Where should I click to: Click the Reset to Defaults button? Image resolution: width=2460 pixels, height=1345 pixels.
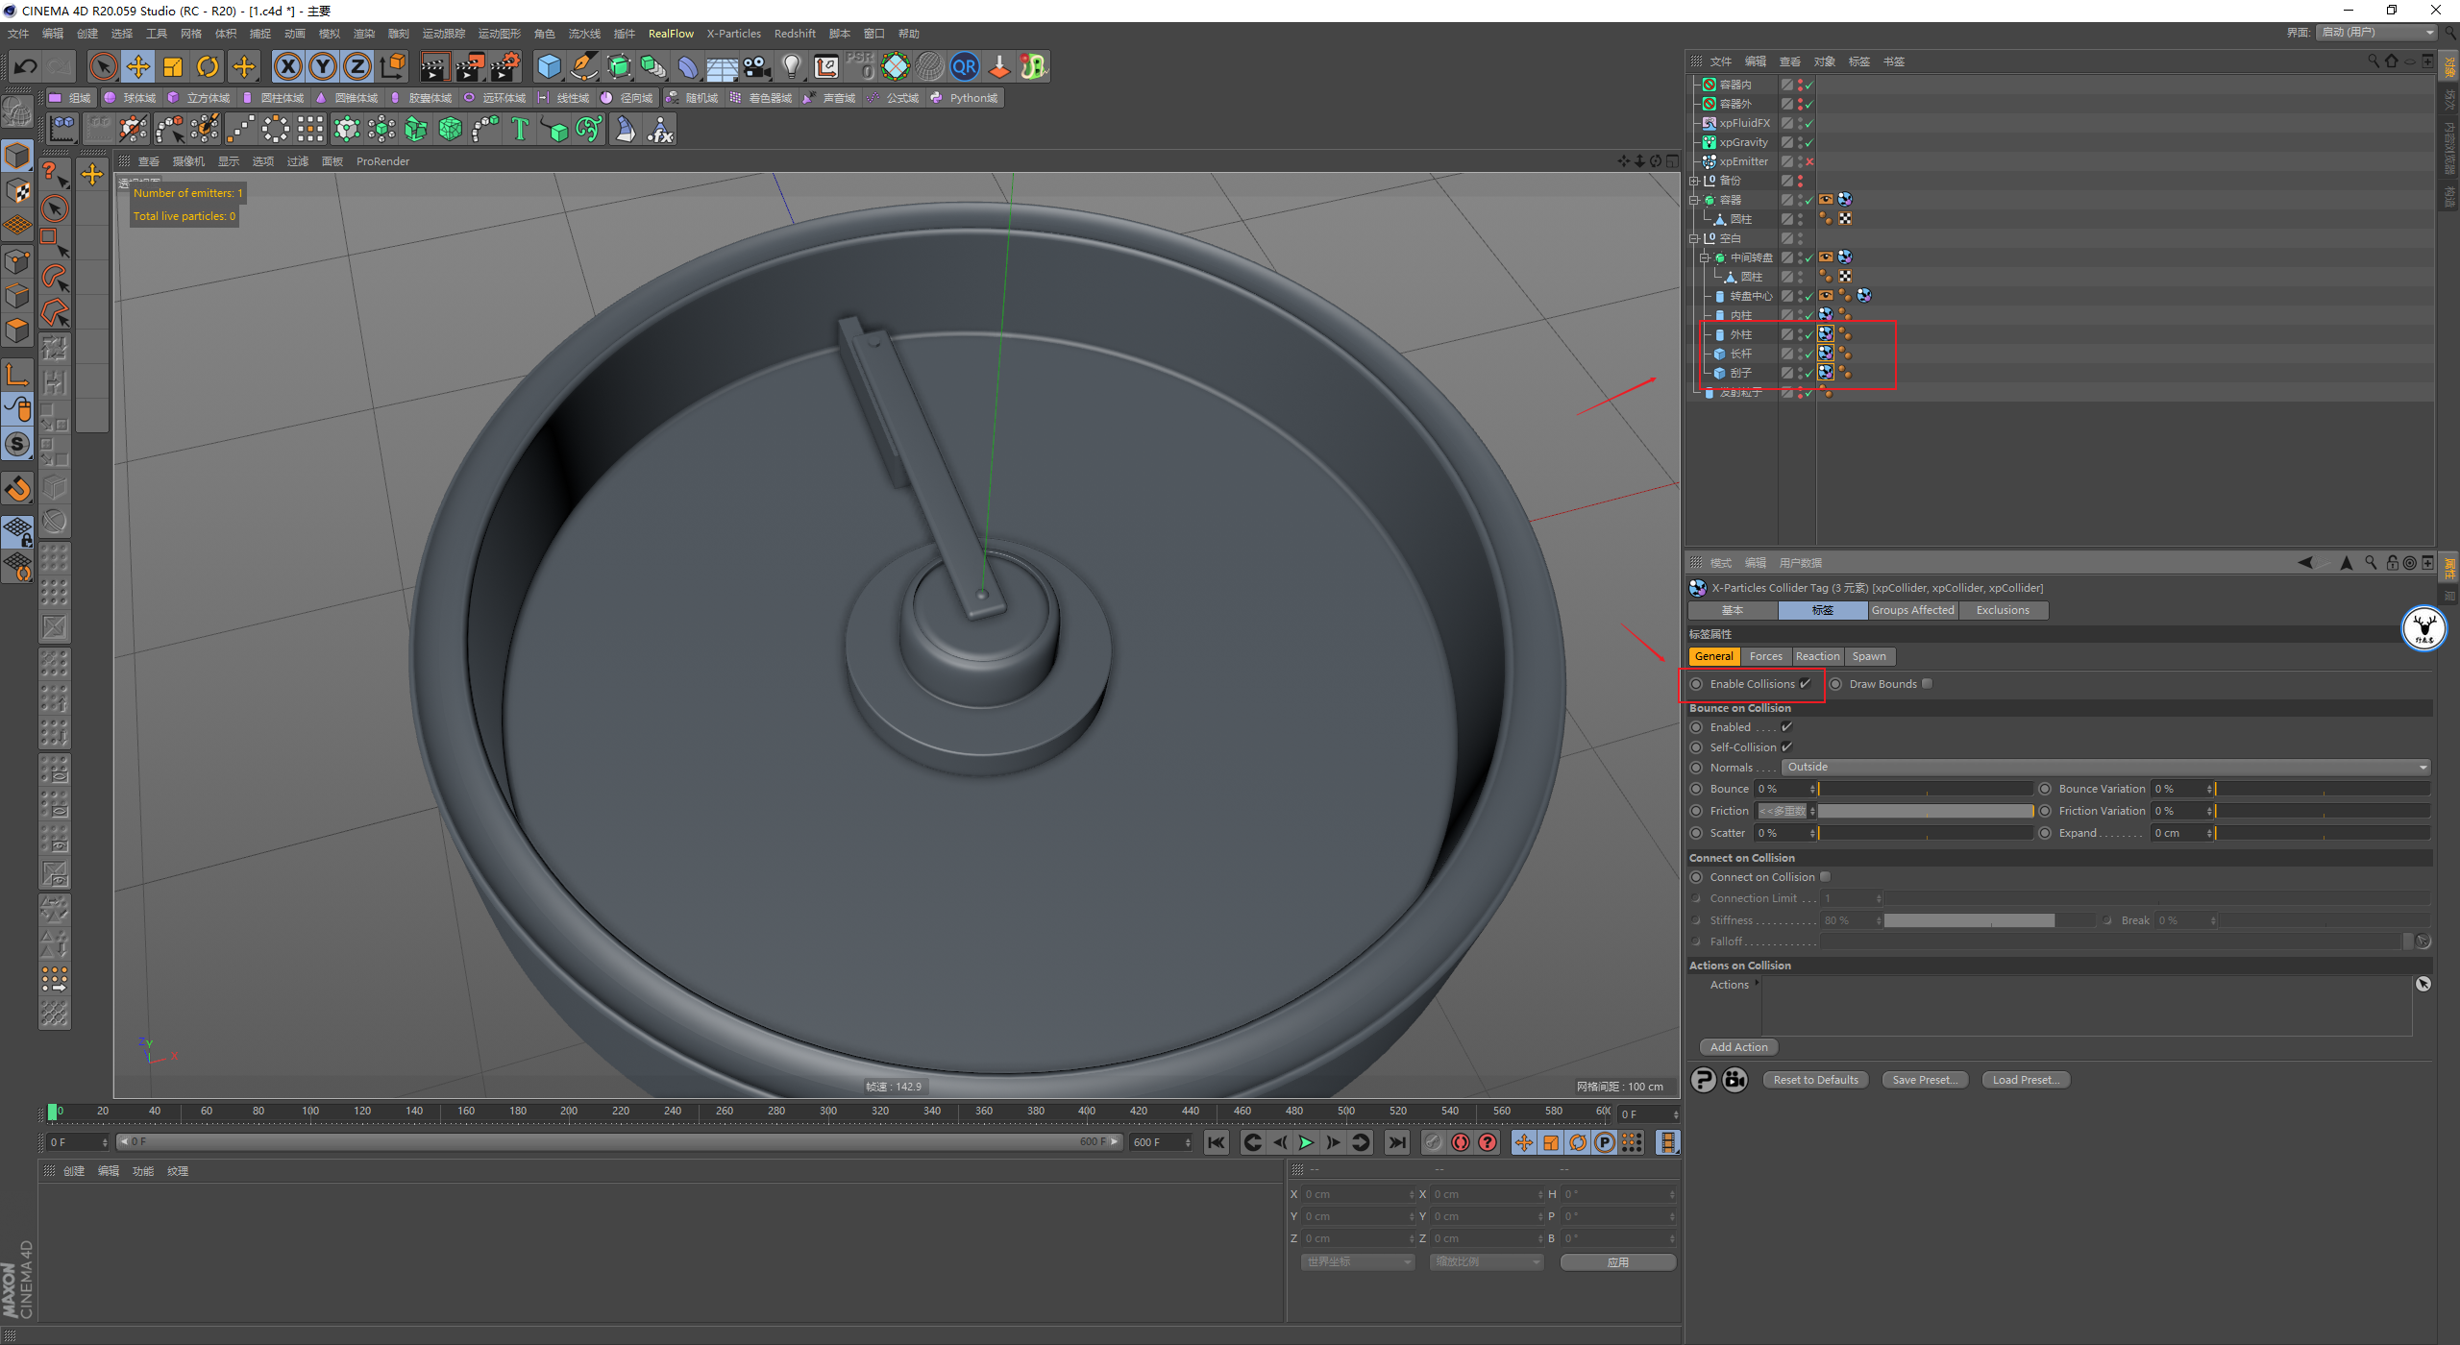pyautogui.click(x=1815, y=1080)
